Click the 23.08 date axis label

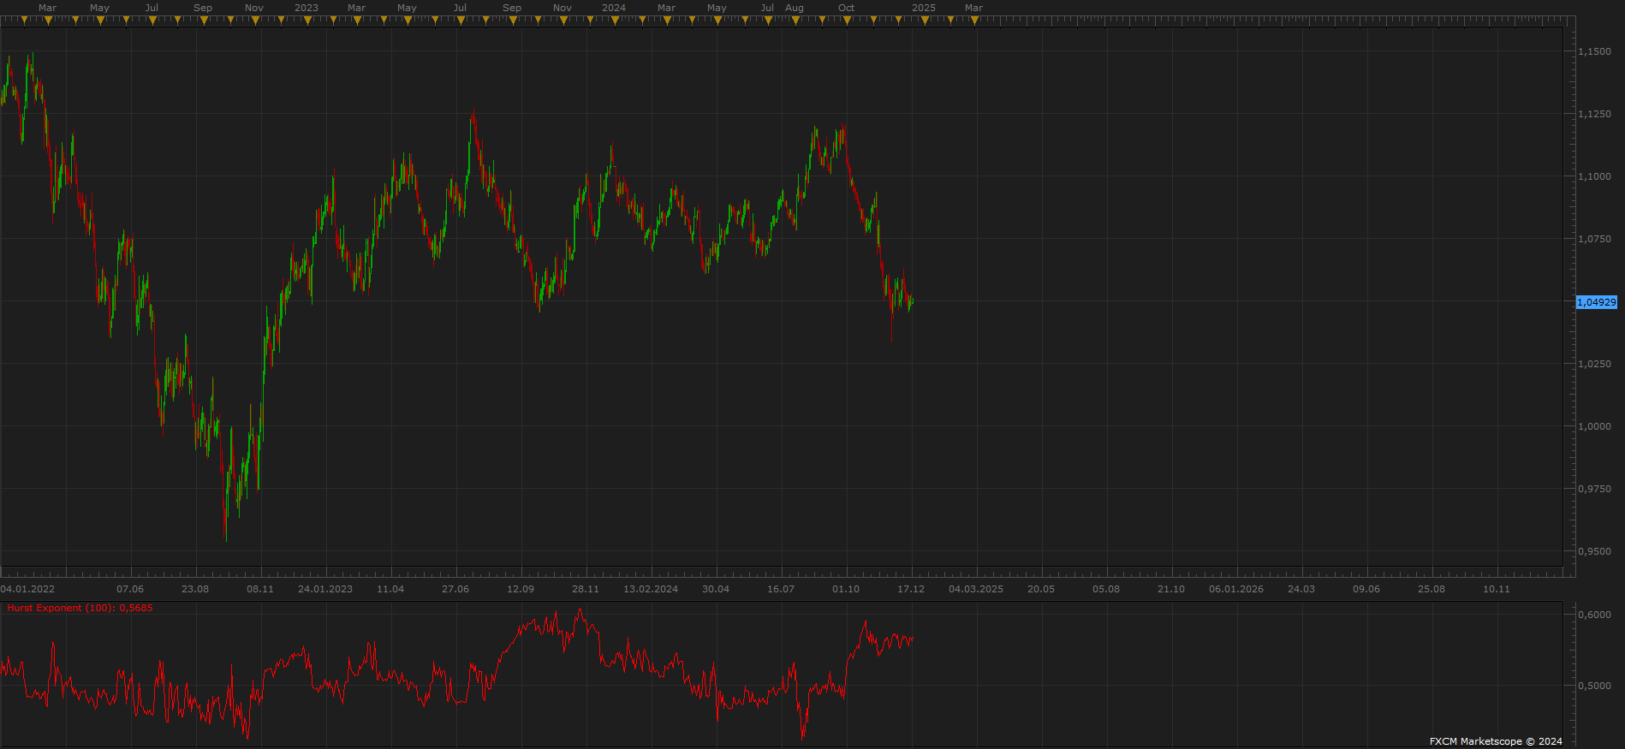pyautogui.click(x=195, y=589)
